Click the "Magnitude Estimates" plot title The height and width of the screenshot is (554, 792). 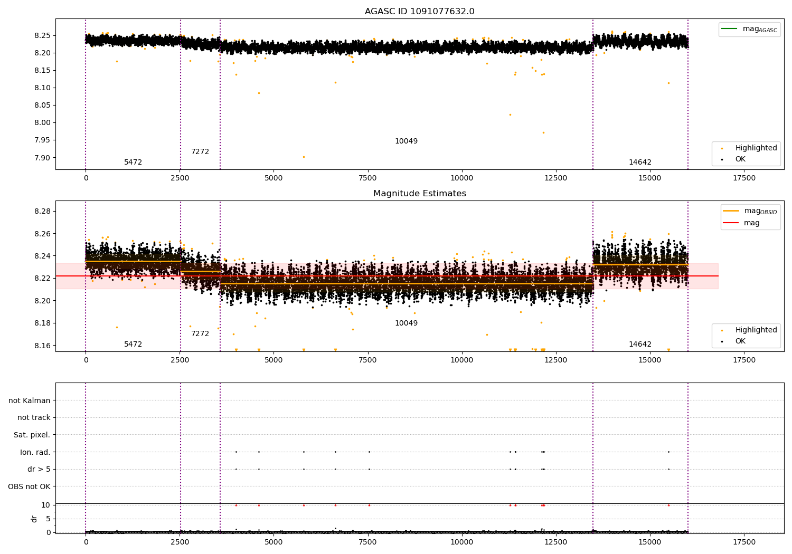pos(419,194)
